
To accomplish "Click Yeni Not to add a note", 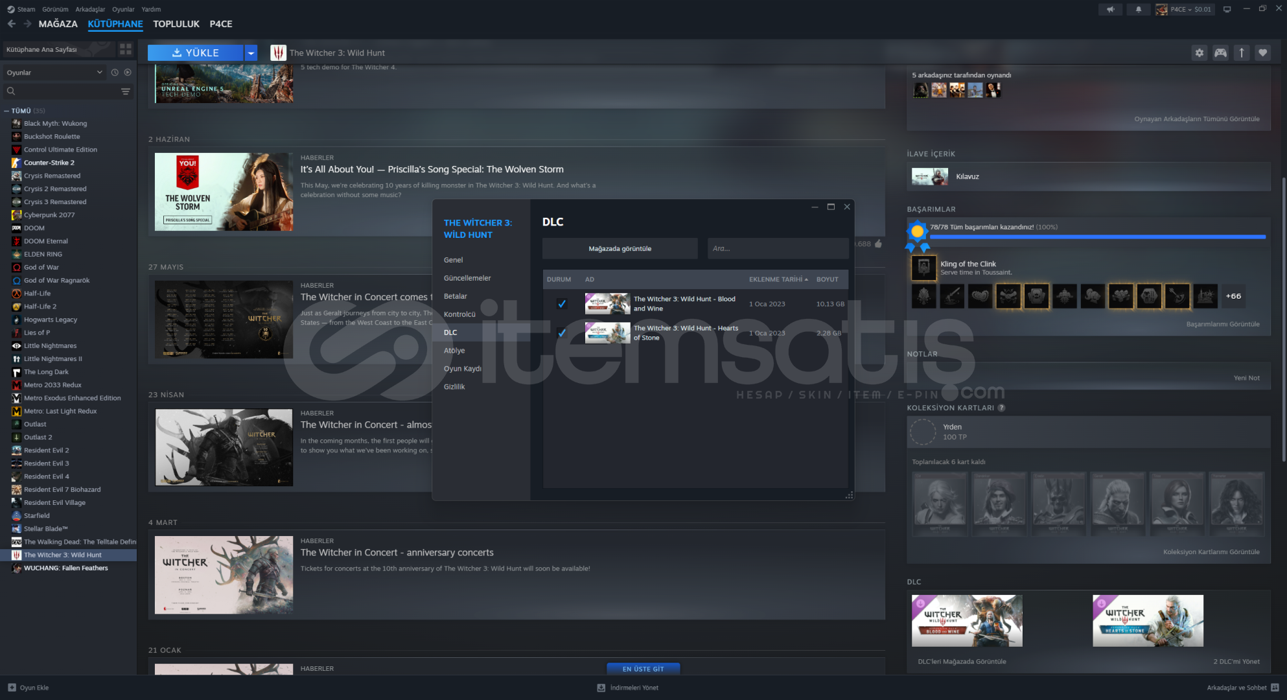I will point(1247,378).
